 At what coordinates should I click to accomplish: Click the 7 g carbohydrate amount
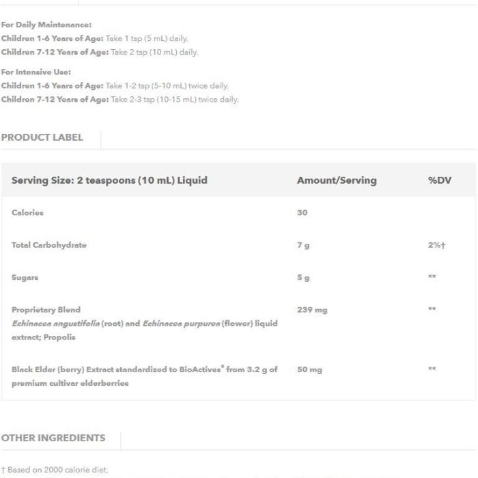coord(303,245)
